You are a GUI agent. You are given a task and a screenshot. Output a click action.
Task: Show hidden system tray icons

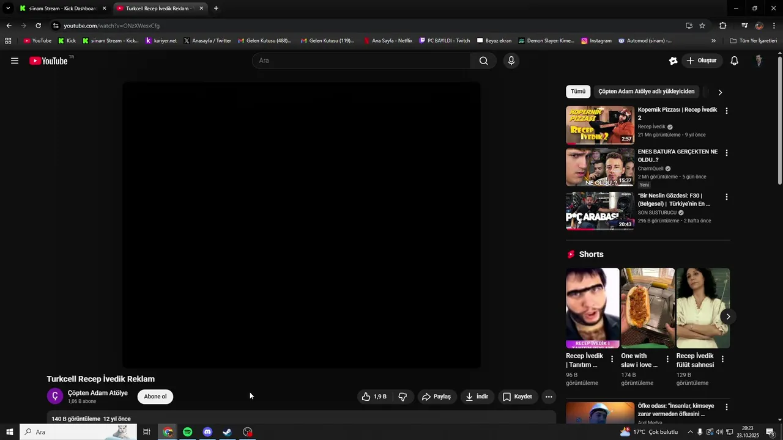tap(691, 432)
